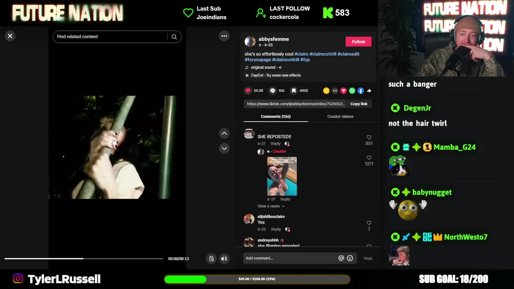Like the video with heart icon

click(x=248, y=91)
